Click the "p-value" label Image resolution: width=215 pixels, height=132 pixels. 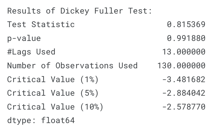coord(24,38)
